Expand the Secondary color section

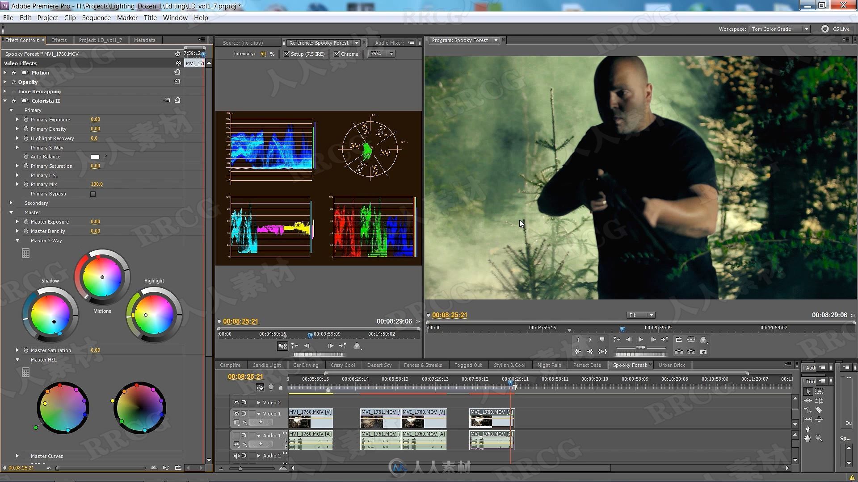11,203
